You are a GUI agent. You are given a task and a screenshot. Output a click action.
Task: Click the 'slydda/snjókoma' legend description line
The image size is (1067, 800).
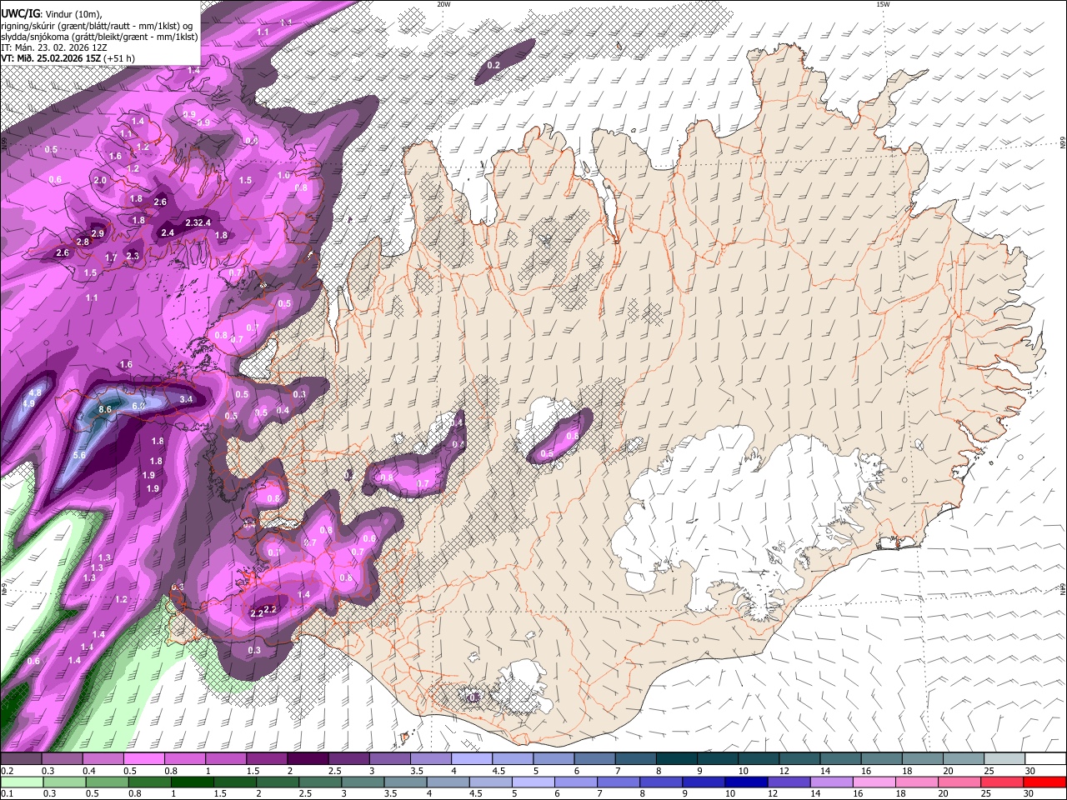pos(99,37)
